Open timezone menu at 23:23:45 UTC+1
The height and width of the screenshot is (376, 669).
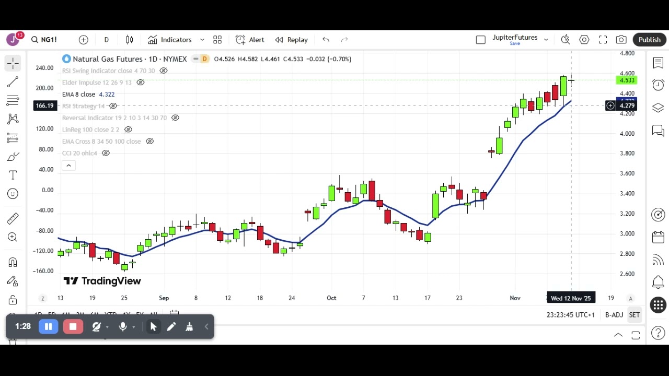coord(571,315)
